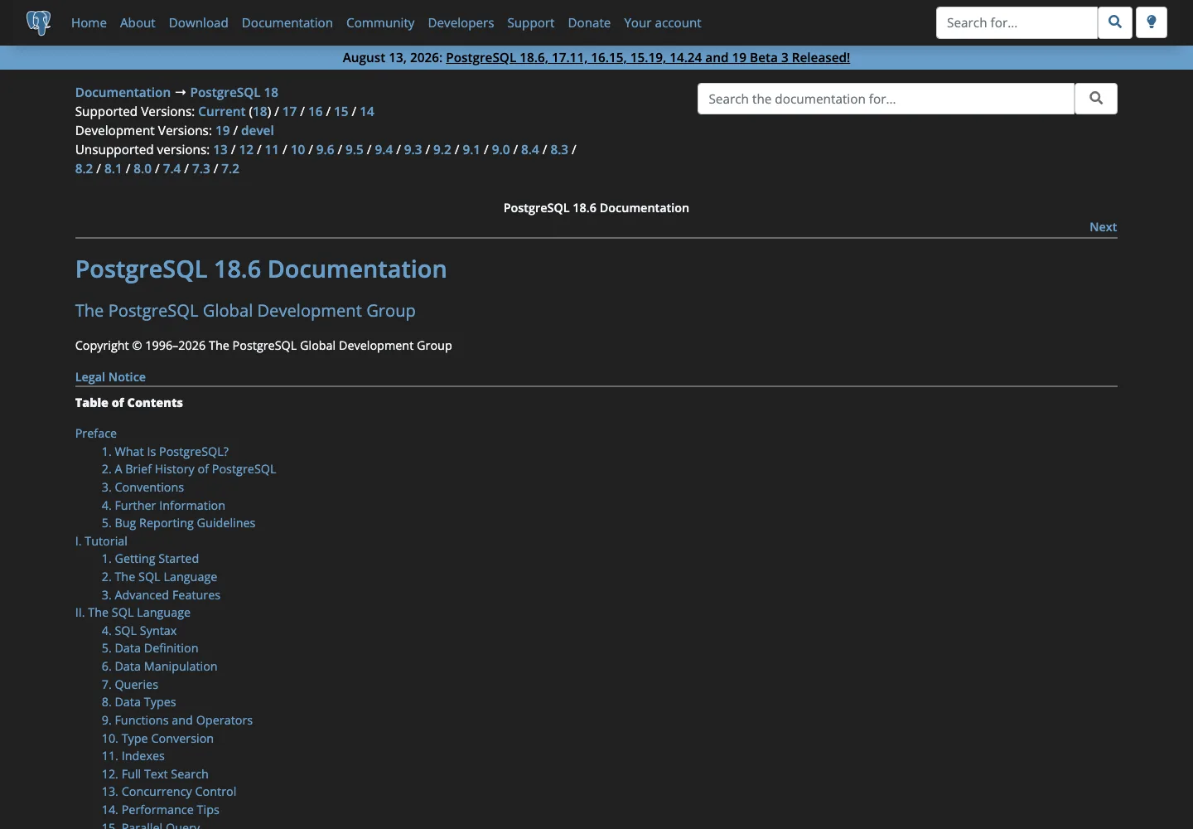Switch to version 14 docs
The width and height of the screenshot is (1193, 829).
click(367, 111)
